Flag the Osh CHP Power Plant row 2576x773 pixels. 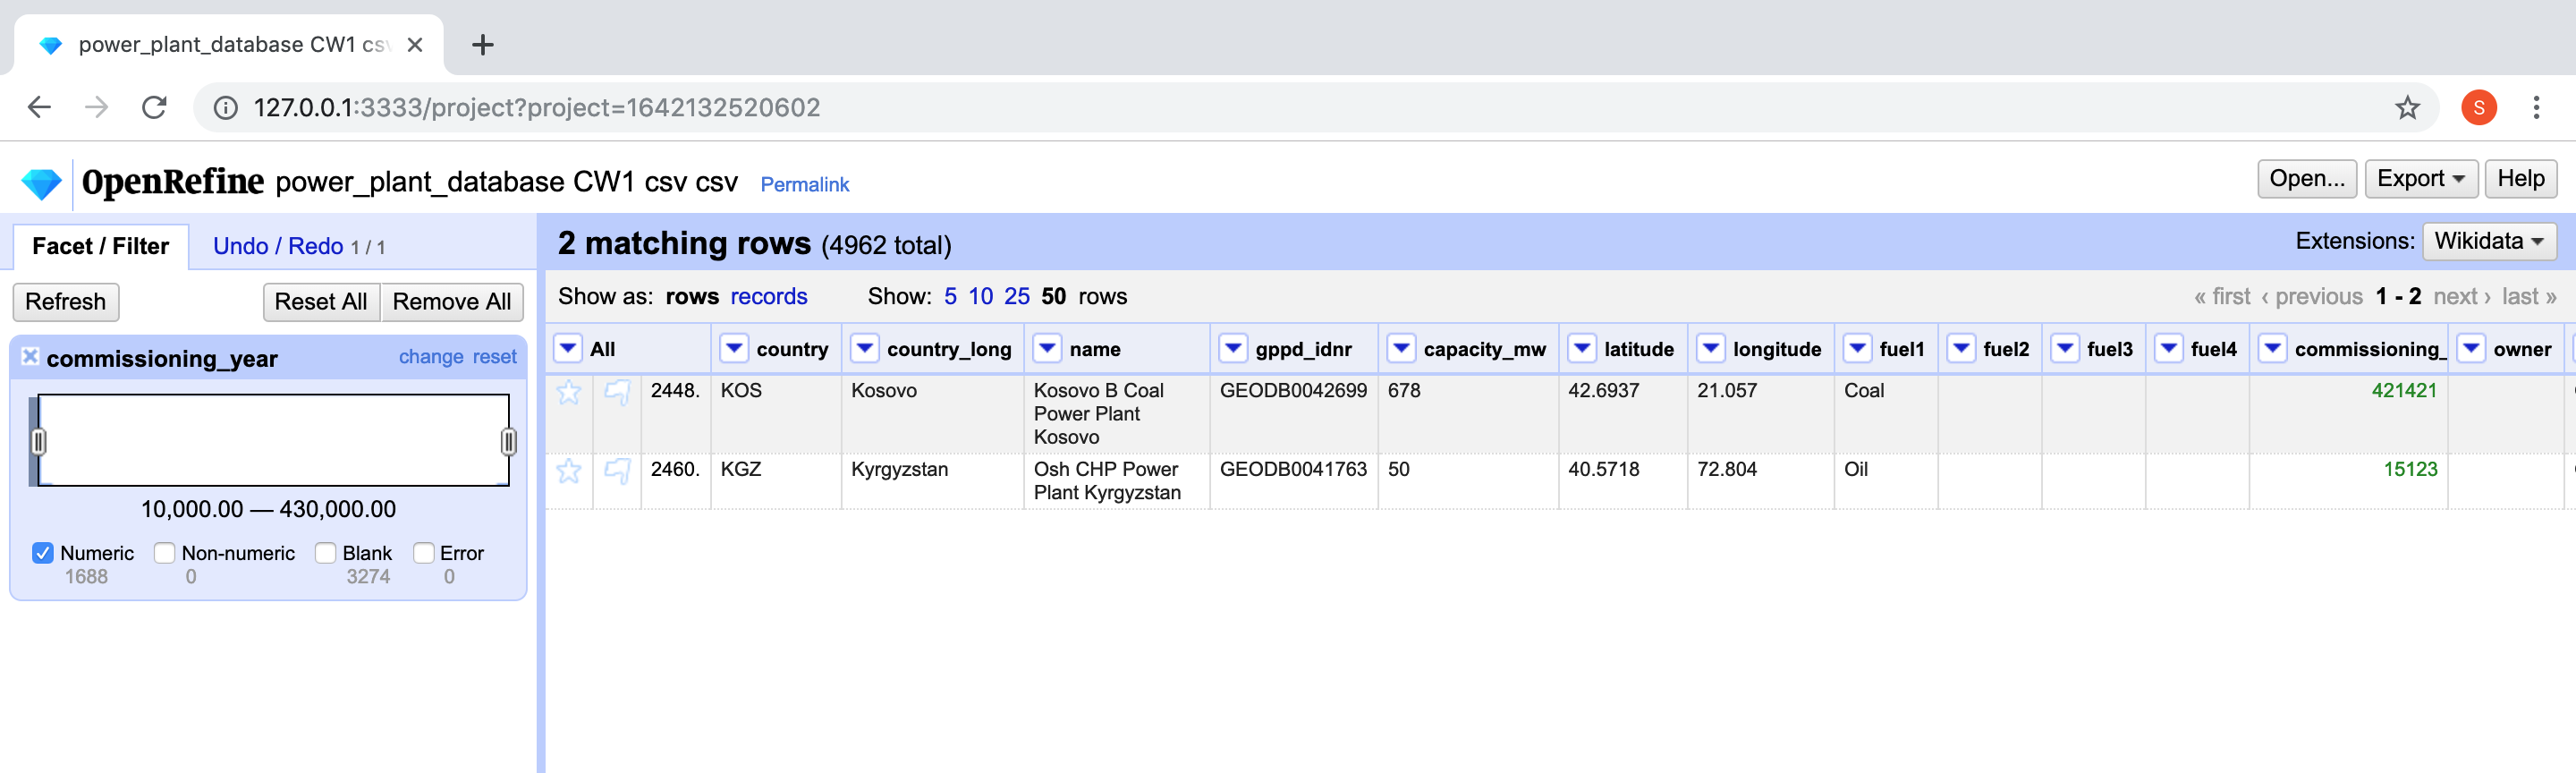617,471
